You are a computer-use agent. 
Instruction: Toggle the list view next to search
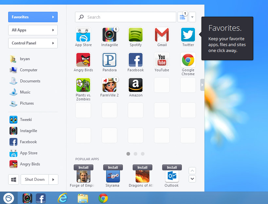[182, 17]
